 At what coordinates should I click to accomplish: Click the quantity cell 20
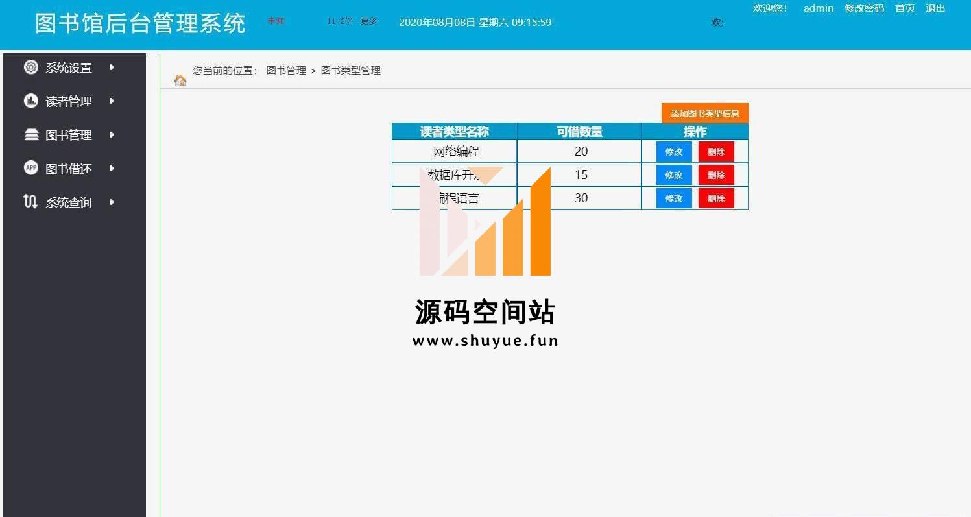579,152
